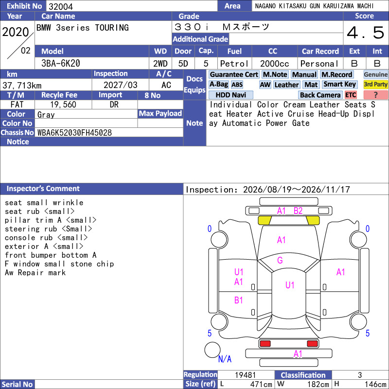
Task: Click the A1 mark on the rear bumper
Action: [x=298, y=354]
